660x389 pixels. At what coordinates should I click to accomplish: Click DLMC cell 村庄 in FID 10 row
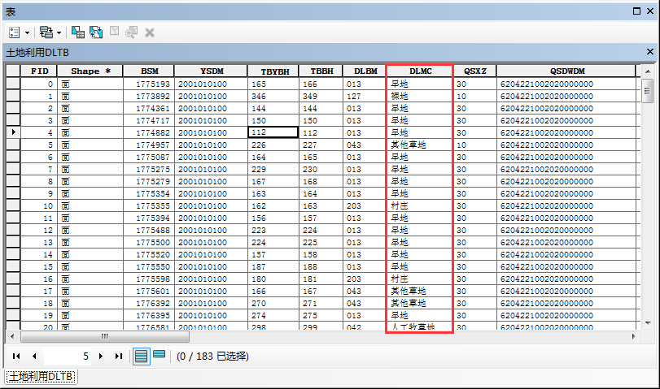420,205
